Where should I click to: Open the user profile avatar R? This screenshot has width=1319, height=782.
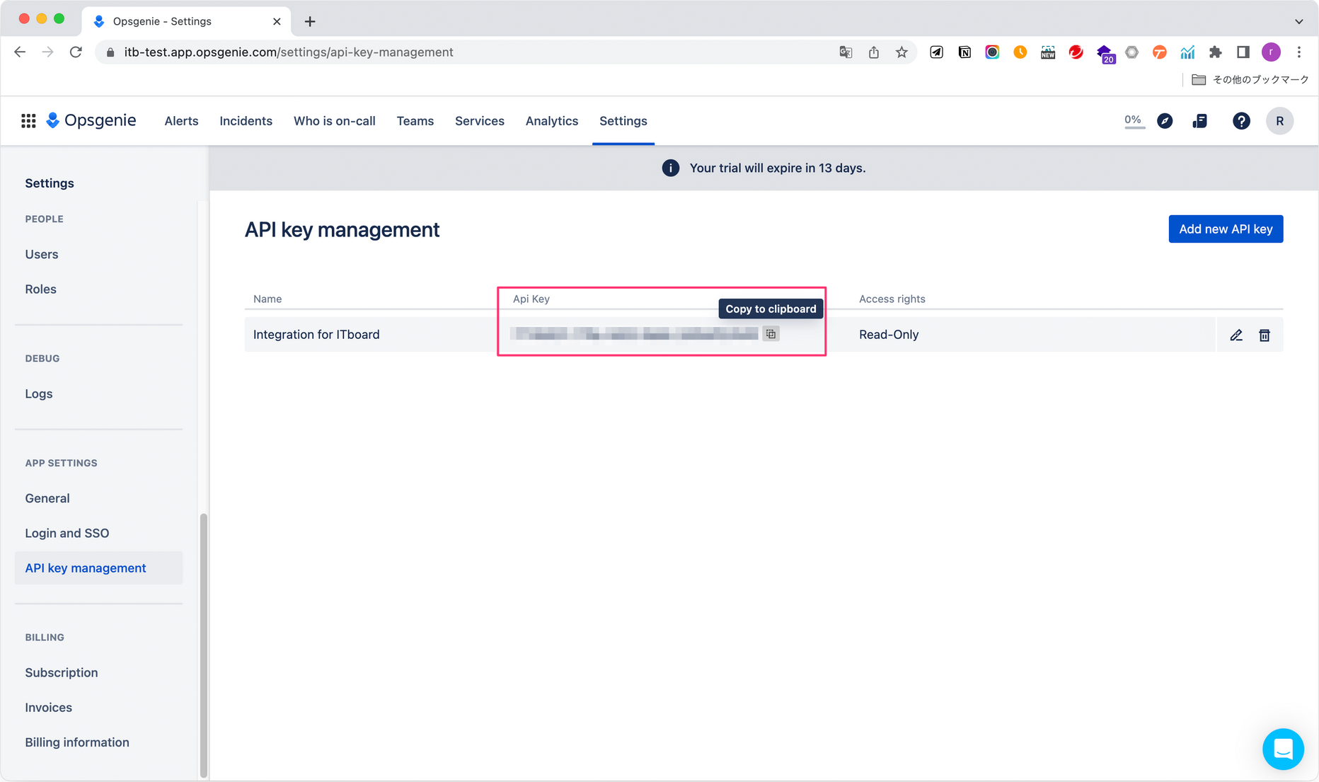1279,121
